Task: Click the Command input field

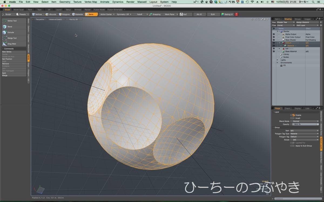Action: [x=297, y=199]
